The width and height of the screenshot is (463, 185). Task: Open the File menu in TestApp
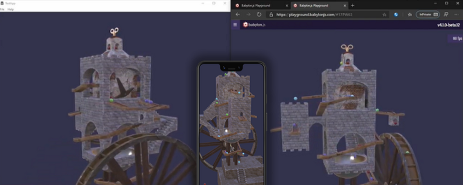coord(2,10)
